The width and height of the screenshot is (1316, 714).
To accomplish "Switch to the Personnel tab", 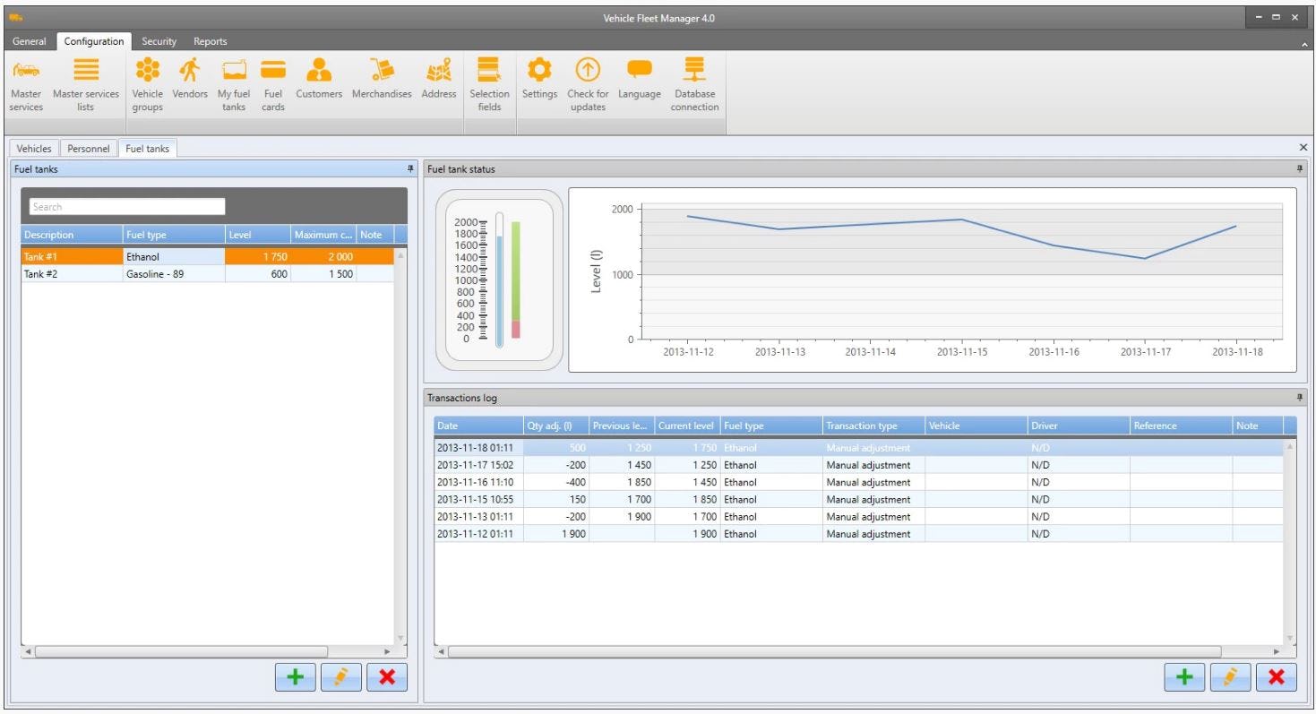I will click(88, 148).
